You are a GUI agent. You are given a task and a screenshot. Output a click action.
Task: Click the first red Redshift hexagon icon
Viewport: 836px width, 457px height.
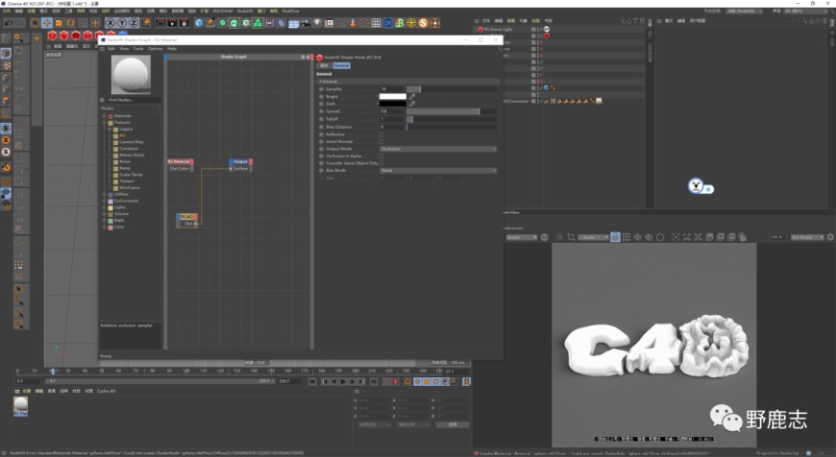(x=52, y=36)
